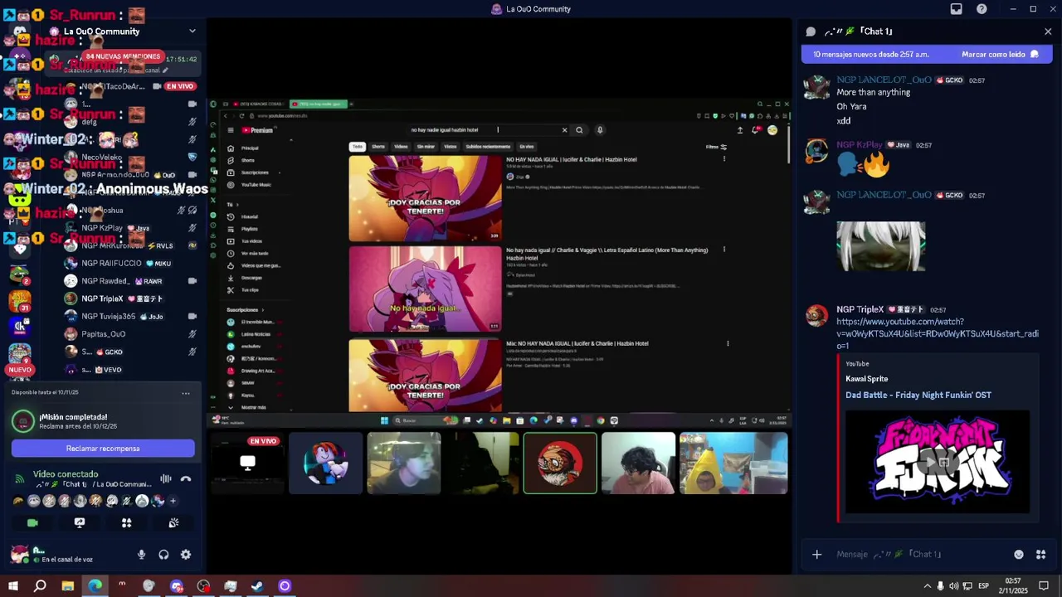Screen dimensions: 1062x597
Task: Open the Dad Battle YouTube link
Action: [937, 333]
